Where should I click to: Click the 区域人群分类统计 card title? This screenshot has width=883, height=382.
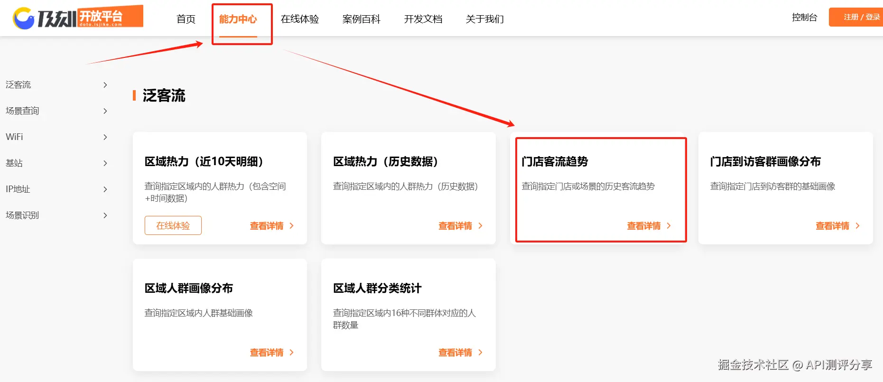click(x=377, y=288)
